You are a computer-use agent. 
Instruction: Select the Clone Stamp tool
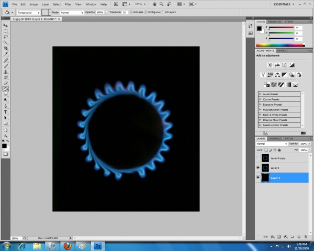click(x=6, y=72)
